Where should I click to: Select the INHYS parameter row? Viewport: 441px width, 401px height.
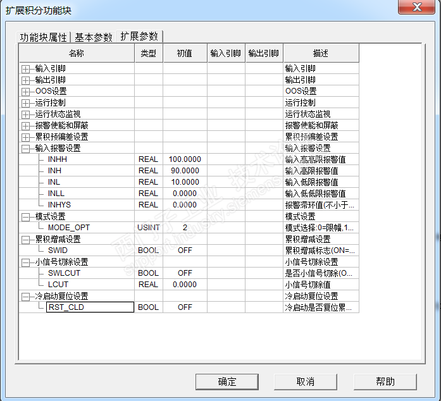click(189, 205)
